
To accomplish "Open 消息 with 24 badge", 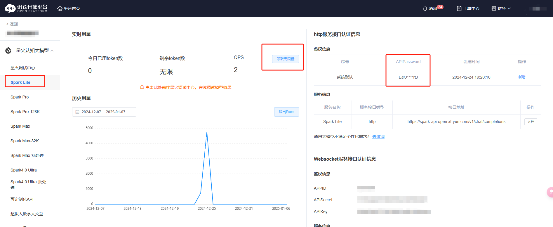I will tap(433, 8).
